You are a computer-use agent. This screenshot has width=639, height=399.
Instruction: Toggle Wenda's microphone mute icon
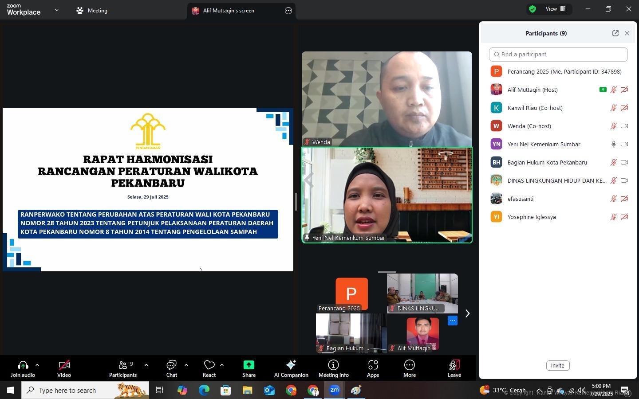pos(613,126)
